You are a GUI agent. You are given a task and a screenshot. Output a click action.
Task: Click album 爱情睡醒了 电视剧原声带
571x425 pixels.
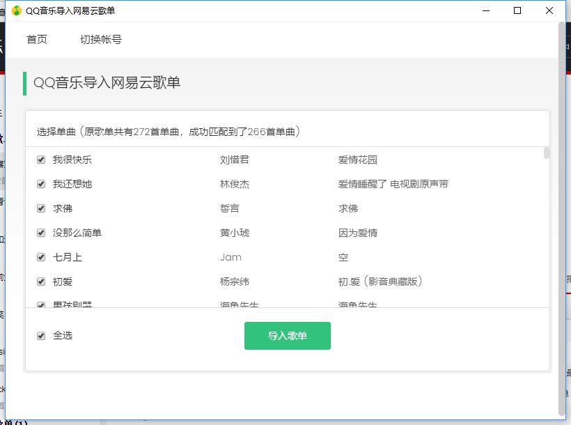pos(393,184)
